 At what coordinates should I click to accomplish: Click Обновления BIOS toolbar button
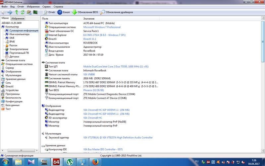click(x=85, y=12)
